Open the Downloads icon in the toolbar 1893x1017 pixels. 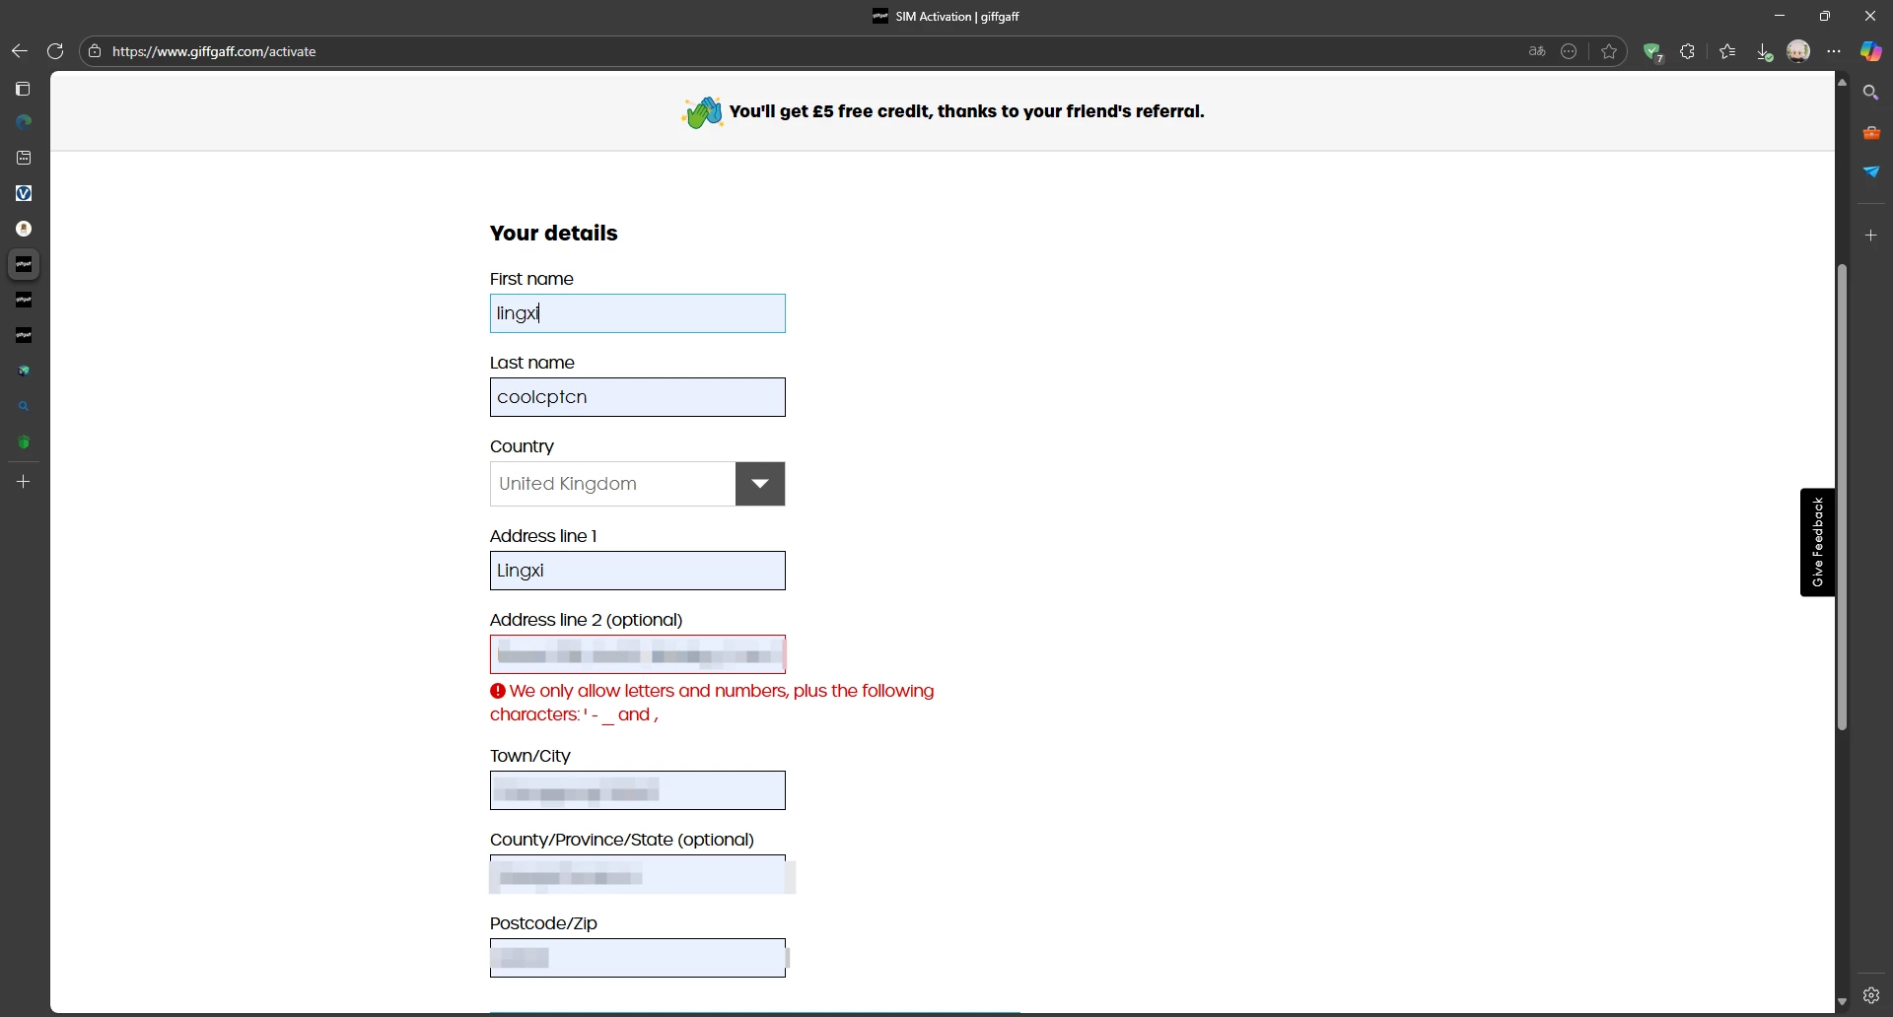pyautogui.click(x=1764, y=51)
